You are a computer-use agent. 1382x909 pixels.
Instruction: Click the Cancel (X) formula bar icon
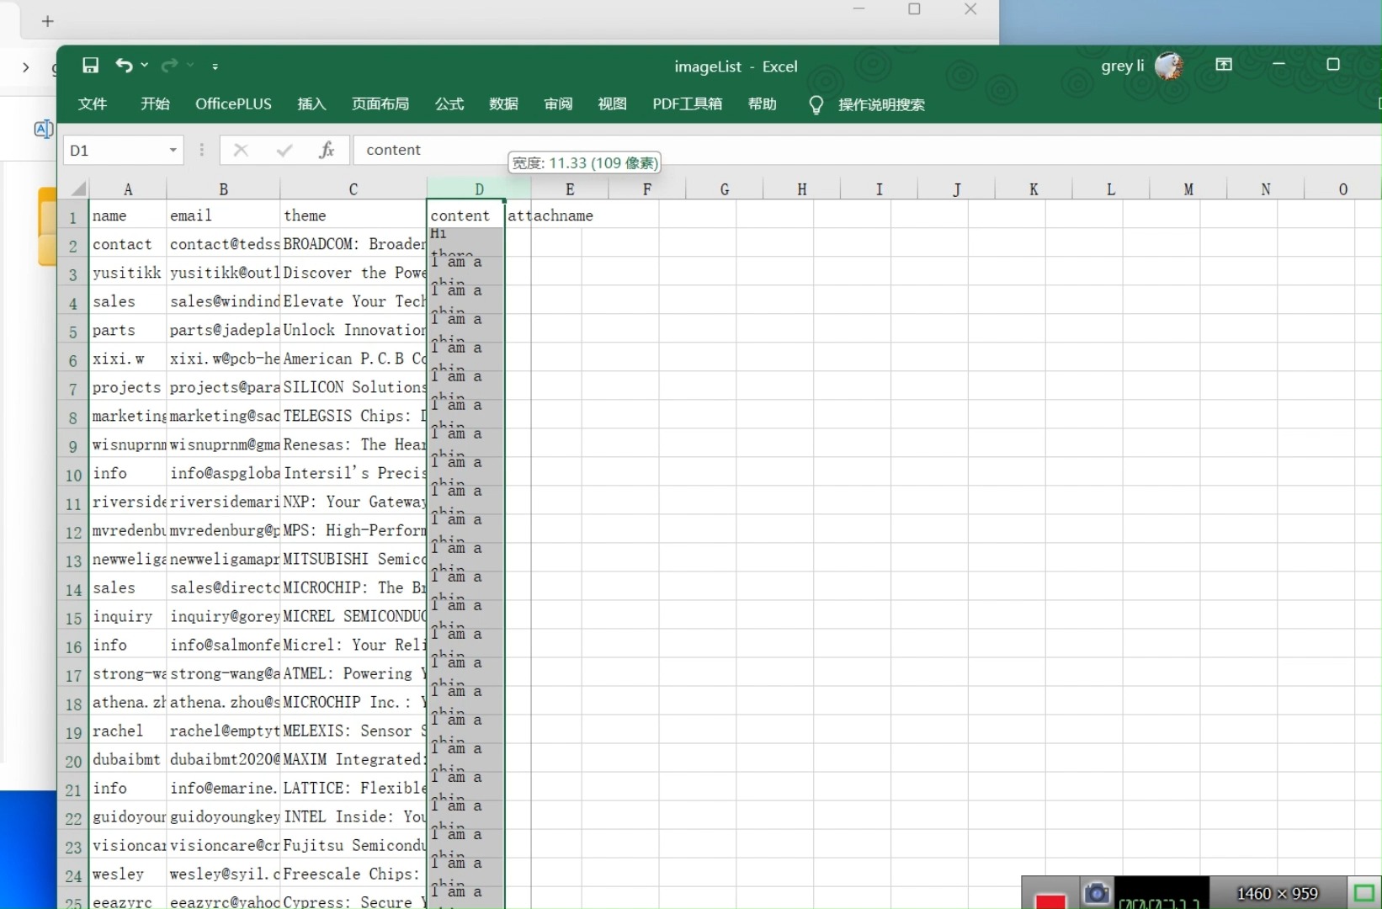click(241, 151)
